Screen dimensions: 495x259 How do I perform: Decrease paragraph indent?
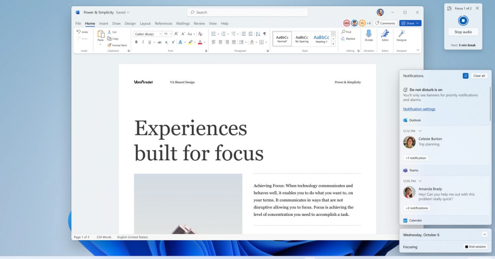(x=244, y=34)
